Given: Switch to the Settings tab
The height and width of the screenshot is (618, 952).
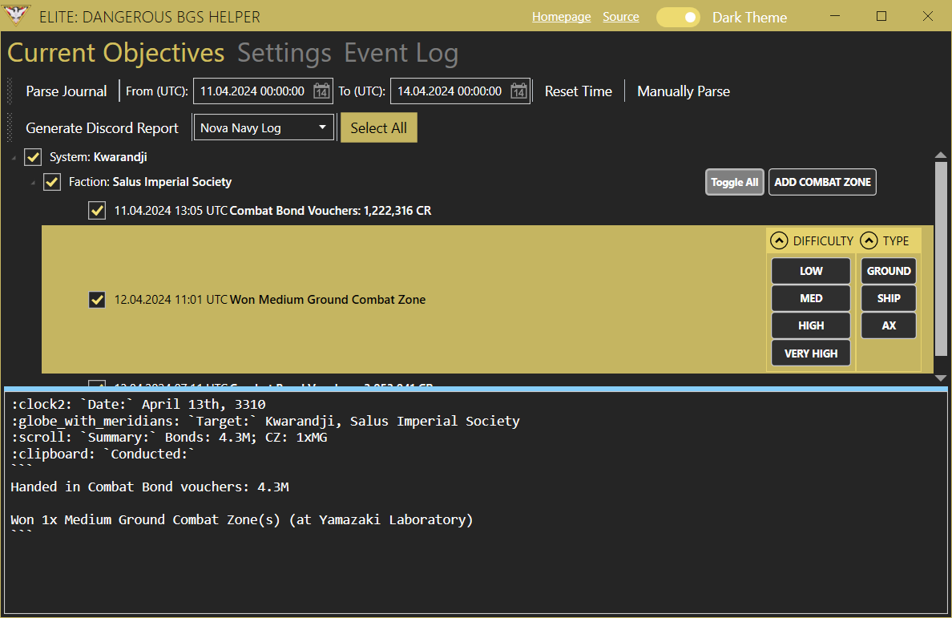Looking at the screenshot, I should pyautogui.click(x=284, y=54).
